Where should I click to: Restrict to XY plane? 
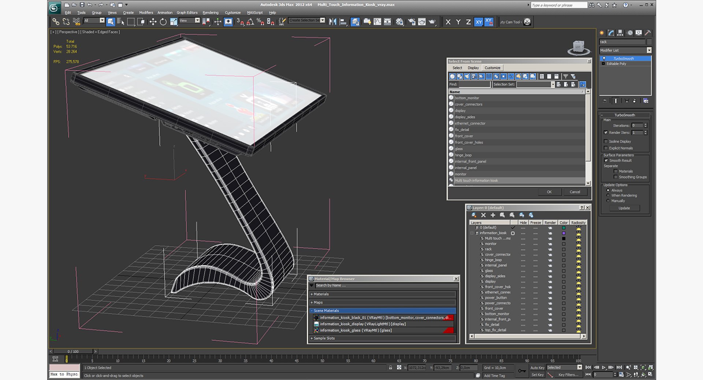point(479,22)
